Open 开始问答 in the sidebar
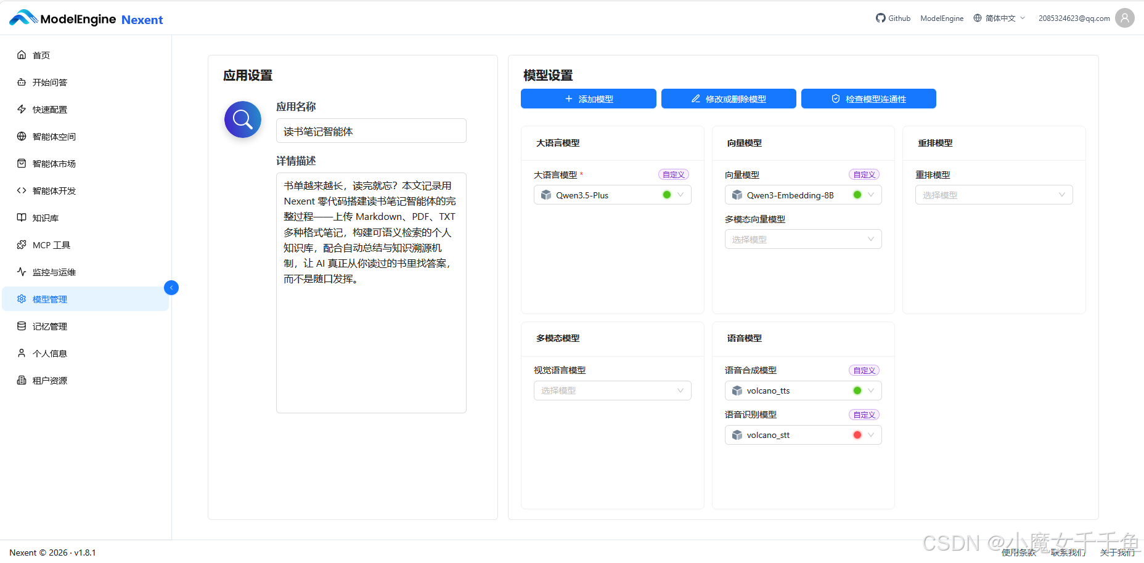Image resolution: width=1144 pixels, height=563 pixels. coord(86,82)
